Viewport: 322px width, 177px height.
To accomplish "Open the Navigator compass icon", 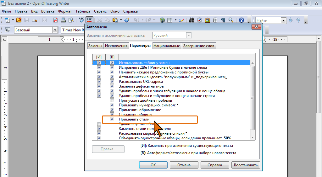I will [x=200, y=20].
